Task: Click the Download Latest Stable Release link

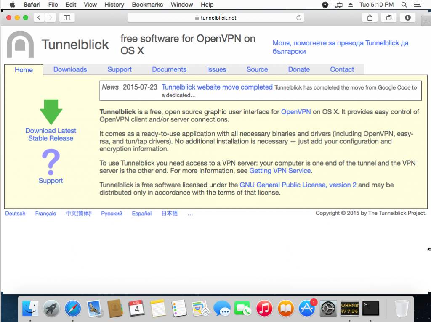Action: pos(51,135)
